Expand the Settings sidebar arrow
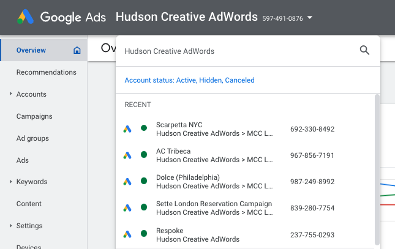Viewport: 395px width, 249px height. click(10, 226)
